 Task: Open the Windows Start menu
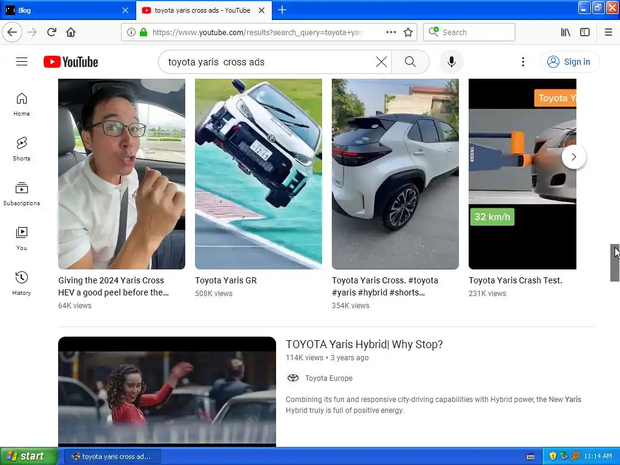tap(29, 457)
